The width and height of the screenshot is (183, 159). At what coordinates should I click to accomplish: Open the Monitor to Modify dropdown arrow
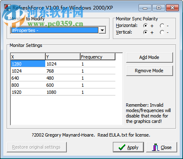[x=102, y=30]
